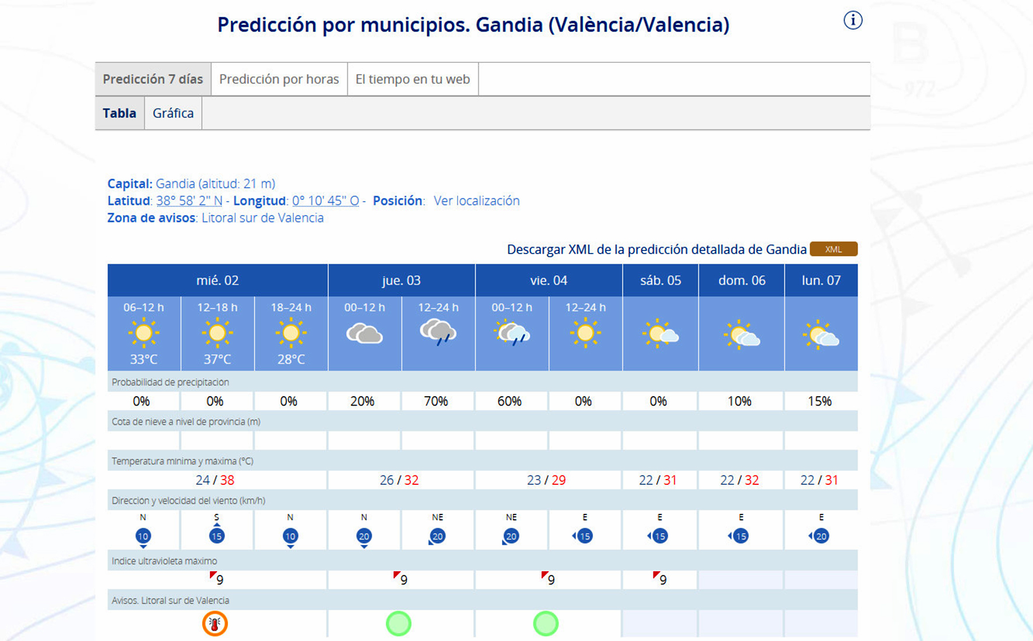Viewport: 1033px width, 641px height.
Task: Click the rain cloud icon for jue. 03 12–24 h
Action: [438, 332]
